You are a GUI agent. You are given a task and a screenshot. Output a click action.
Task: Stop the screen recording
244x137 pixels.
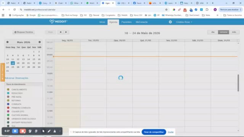point(23,131)
